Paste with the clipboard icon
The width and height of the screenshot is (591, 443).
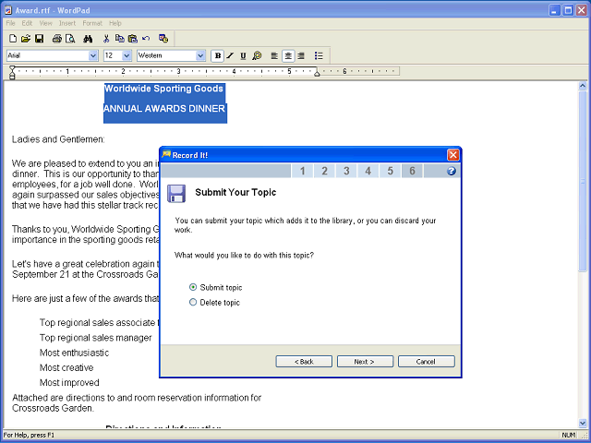point(133,39)
